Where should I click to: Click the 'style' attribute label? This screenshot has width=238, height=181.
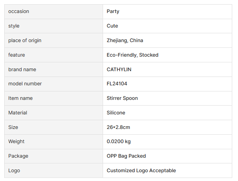point(14,26)
